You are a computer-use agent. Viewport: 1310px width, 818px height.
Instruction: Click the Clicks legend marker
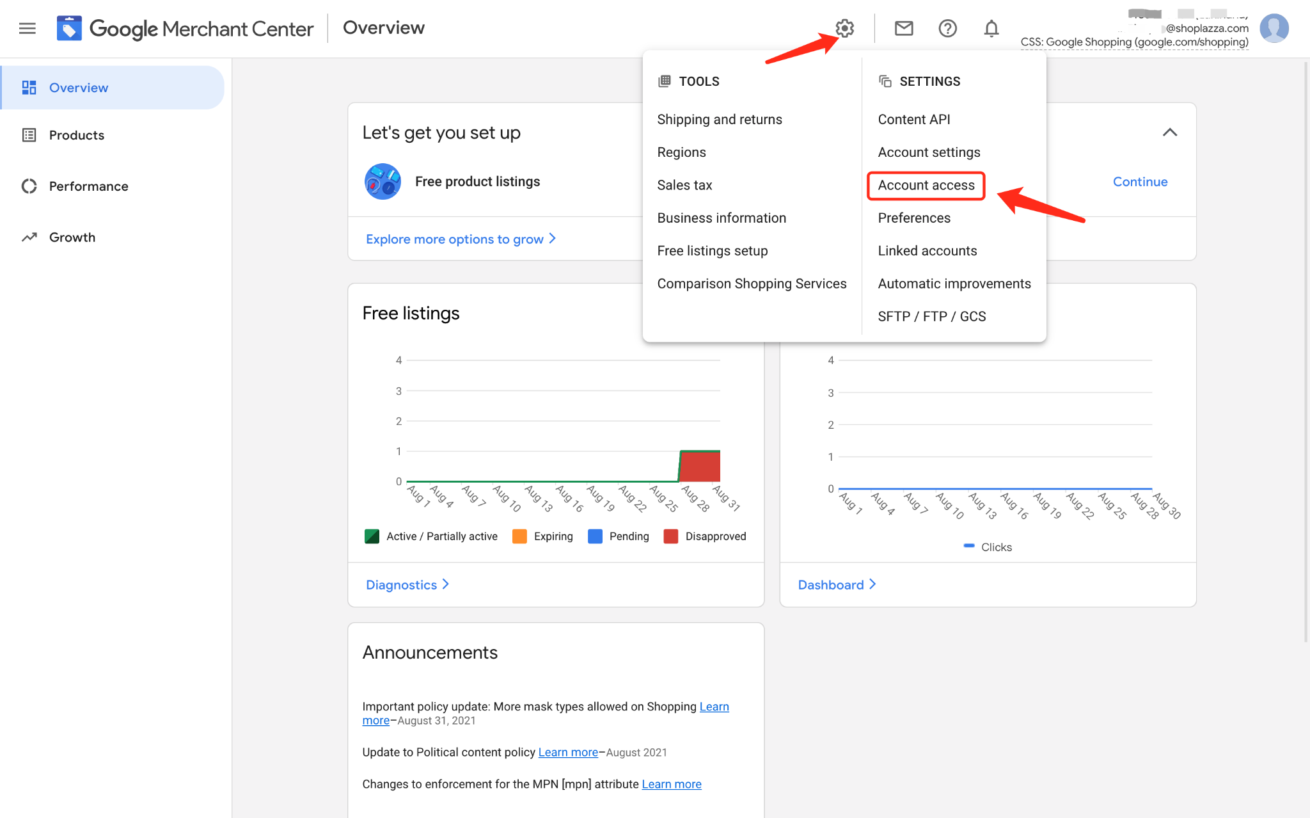click(x=969, y=546)
